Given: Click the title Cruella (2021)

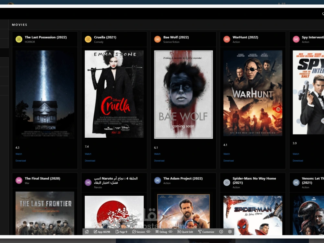Looking at the screenshot, I should click(105, 37).
